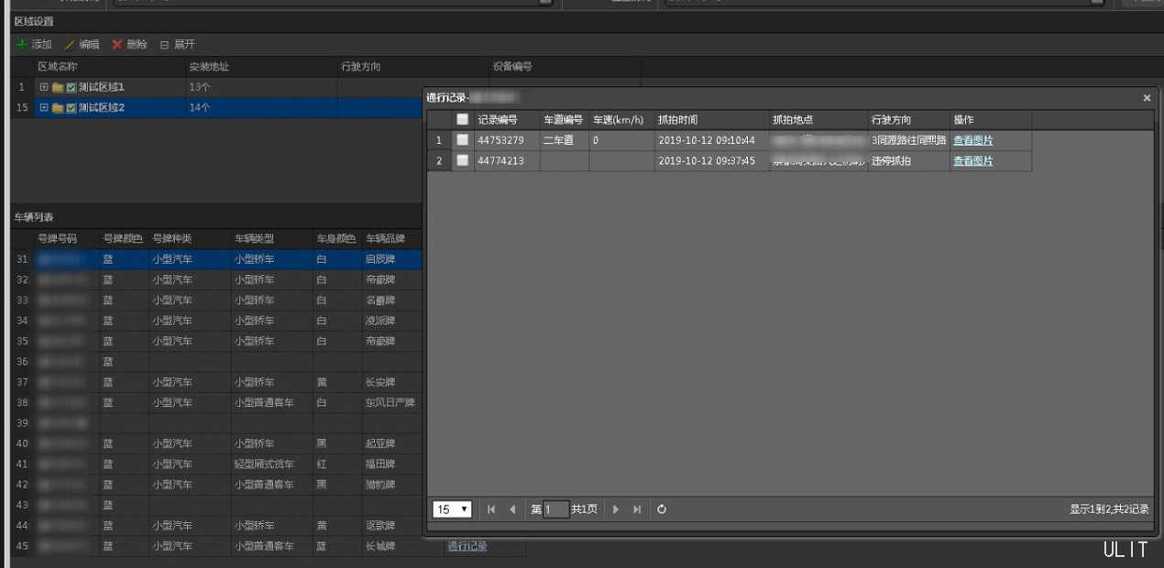The height and width of the screenshot is (568, 1164).
Task: Click the red 删除 (delete) X icon
Action: [x=117, y=44]
